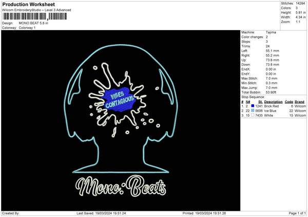The height and width of the screenshot is (217, 308).
Task: Select the 'Printed: 19/03/2024' timestamp
Action: click(x=204, y=213)
